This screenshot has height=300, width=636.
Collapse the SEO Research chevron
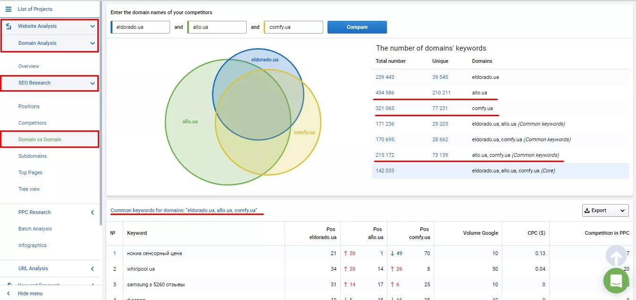click(93, 83)
